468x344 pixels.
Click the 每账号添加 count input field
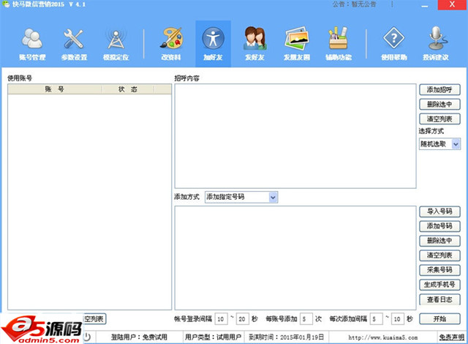(x=306, y=319)
